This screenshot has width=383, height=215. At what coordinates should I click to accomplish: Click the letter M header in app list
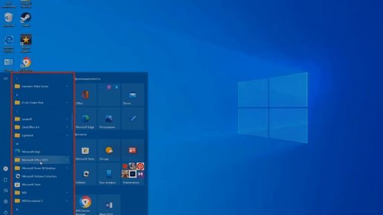click(x=17, y=144)
